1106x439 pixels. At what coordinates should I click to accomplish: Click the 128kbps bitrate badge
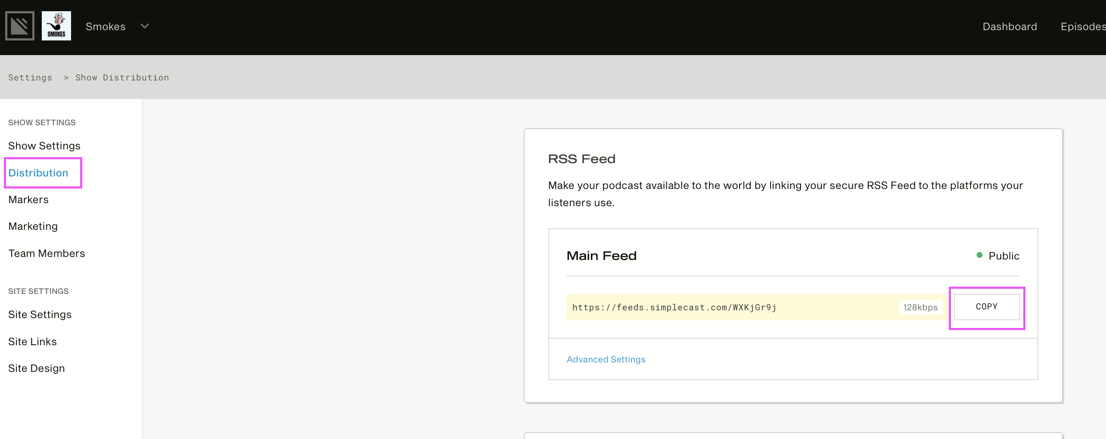(920, 307)
